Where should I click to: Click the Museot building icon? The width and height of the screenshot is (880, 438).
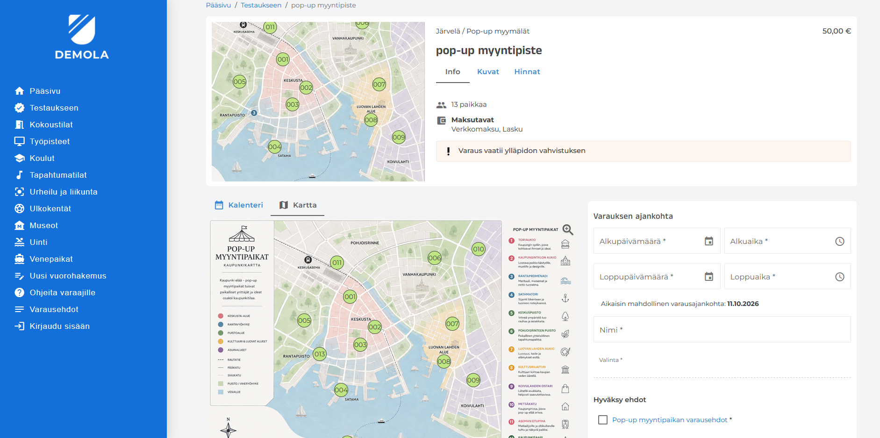tap(19, 225)
